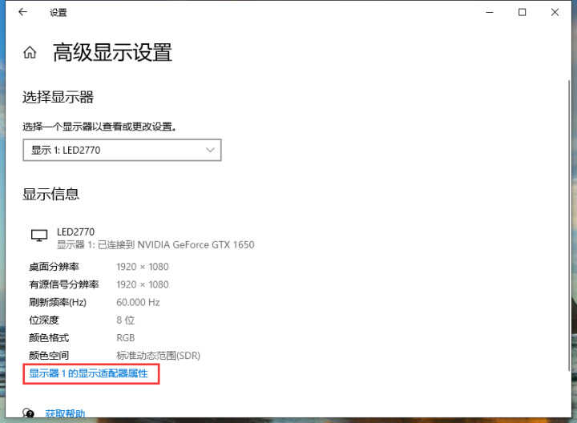
Task: Click the get help chat icon
Action: [28, 413]
